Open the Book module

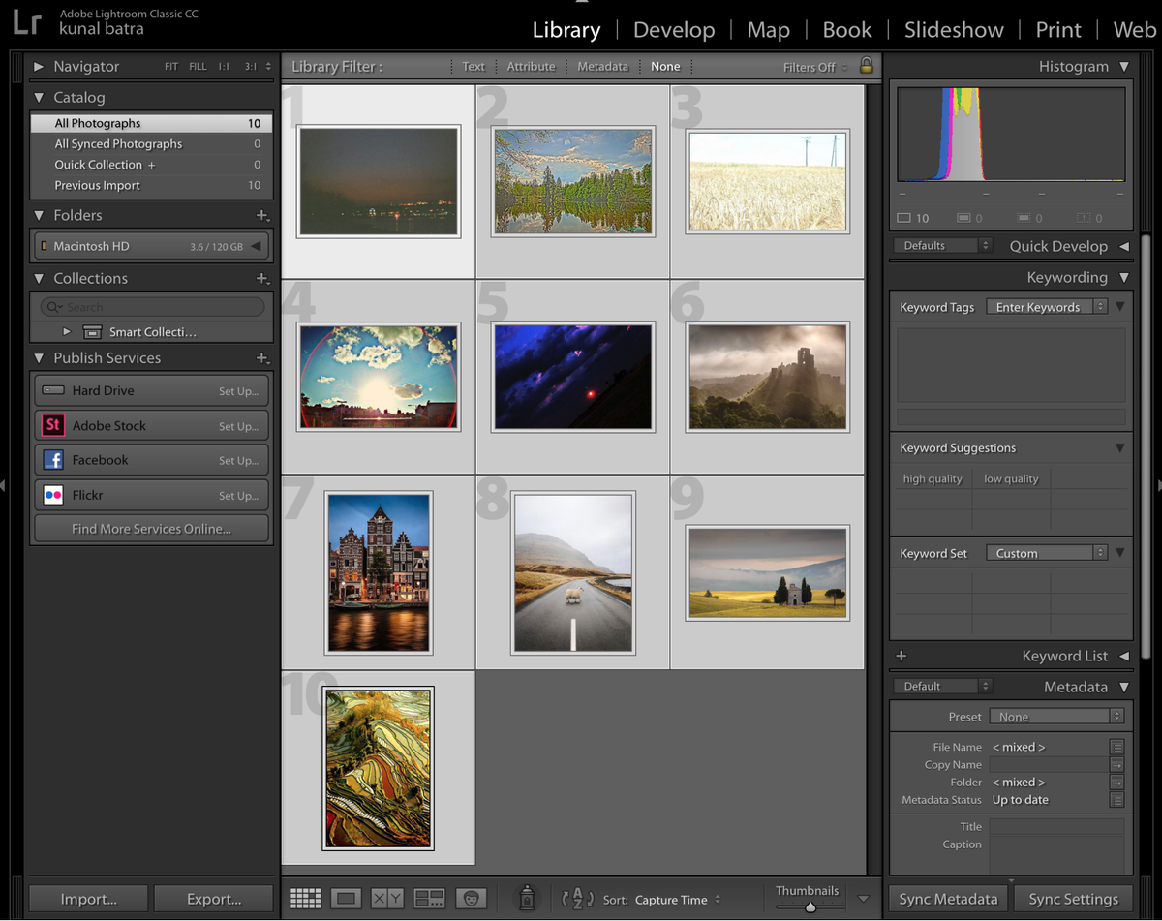click(847, 30)
